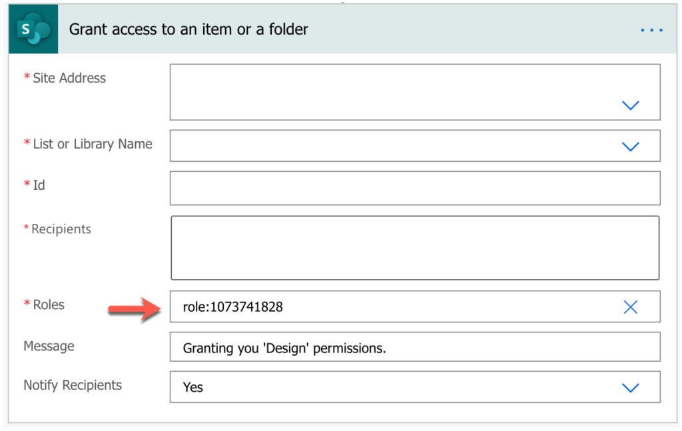Click the List or Library Name chevron
Image resolution: width=682 pixels, height=431 pixels.
coord(630,146)
